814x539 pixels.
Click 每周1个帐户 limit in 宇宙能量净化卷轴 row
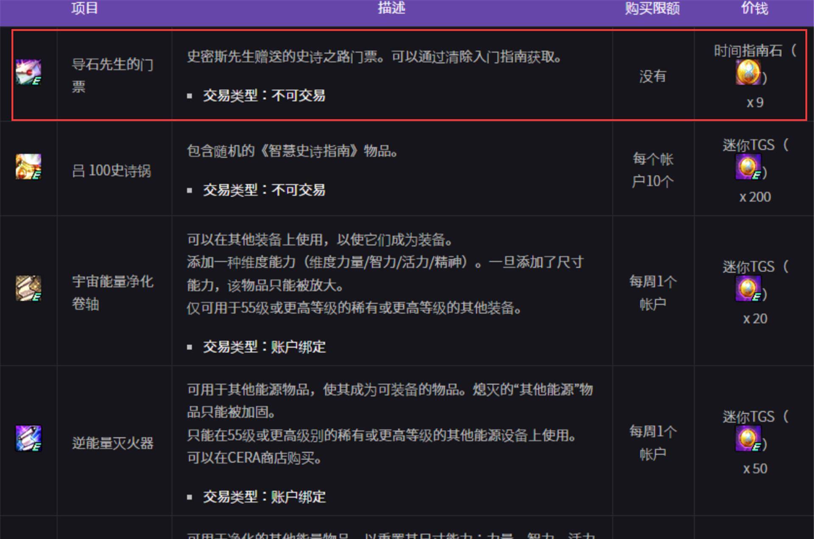tap(653, 293)
